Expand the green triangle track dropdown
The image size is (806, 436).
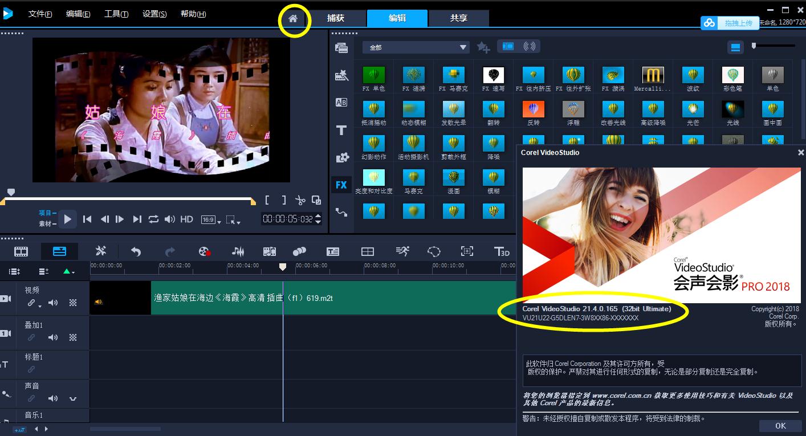(69, 272)
